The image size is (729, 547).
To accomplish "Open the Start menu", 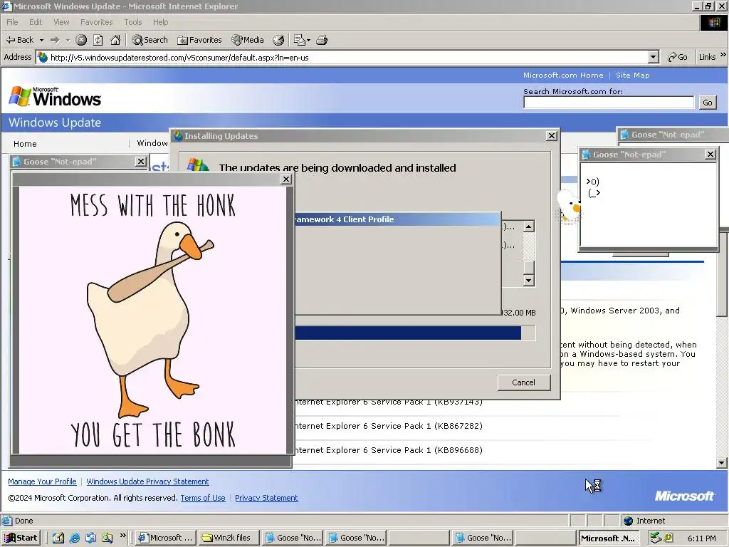I will [x=21, y=538].
